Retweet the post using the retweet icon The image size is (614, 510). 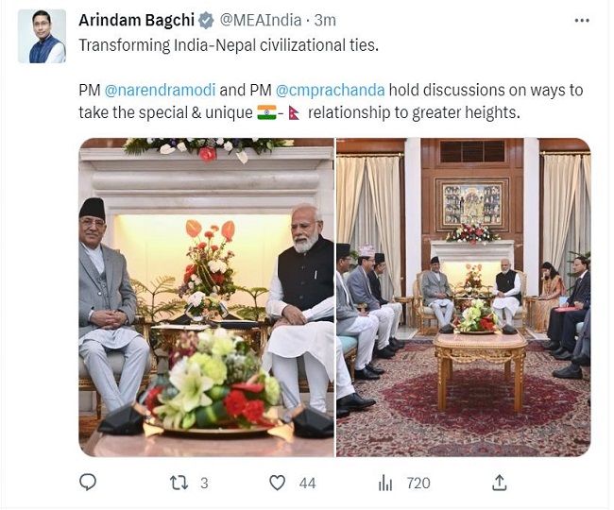(179, 483)
